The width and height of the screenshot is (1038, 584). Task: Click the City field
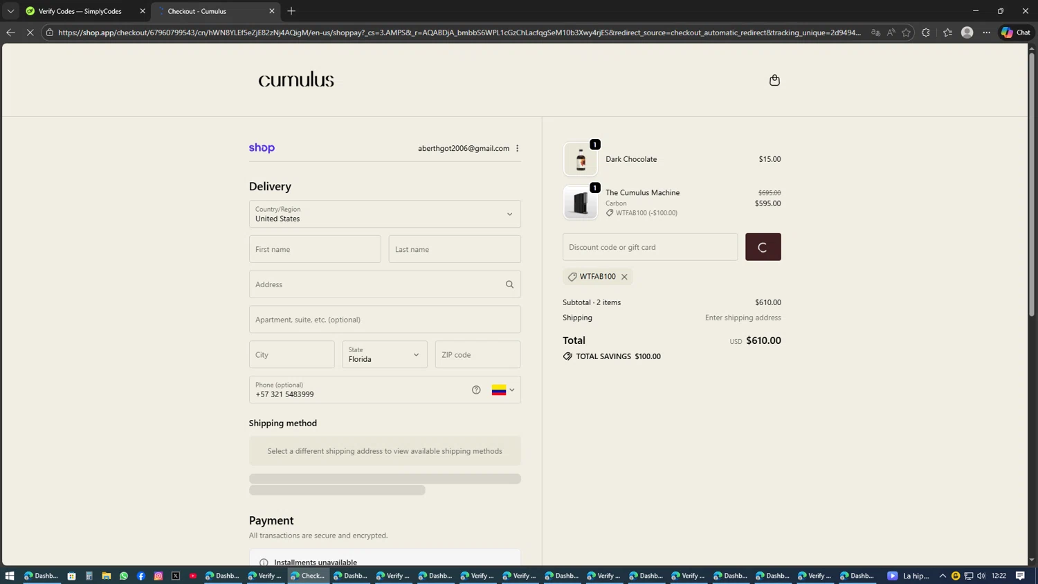[x=291, y=354]
